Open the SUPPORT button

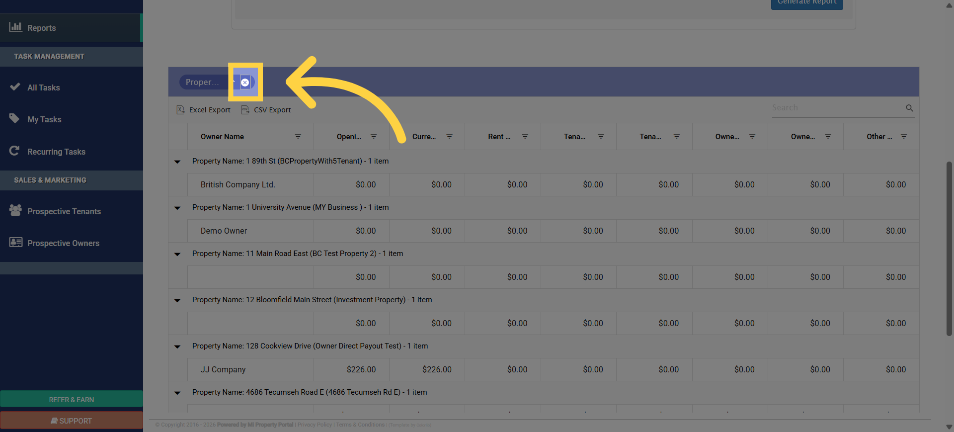(x=72, y=421)
